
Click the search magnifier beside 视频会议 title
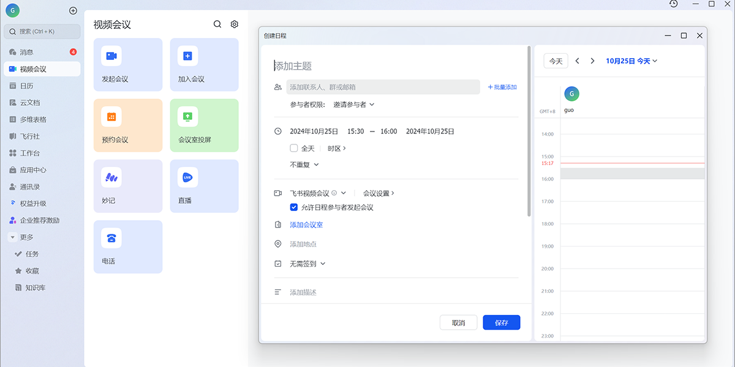coord(217,24)
